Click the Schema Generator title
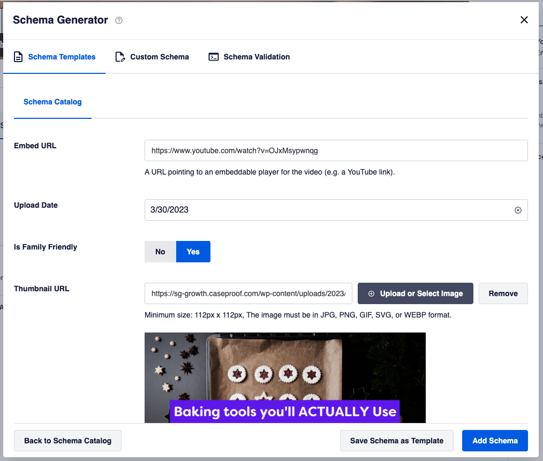 pyautogui.click(x=61, y=20)
